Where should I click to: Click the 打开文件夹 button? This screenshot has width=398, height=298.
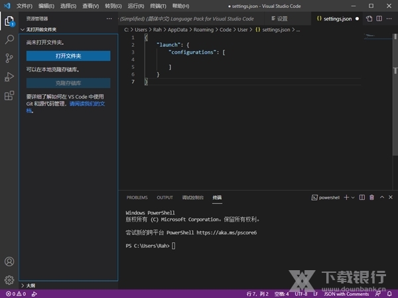click(x=68, y=56)
